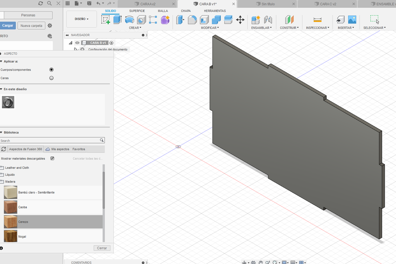Choose the Revolve tool
Viewport: 396px width, 264px height.
(x=129, y=20)
